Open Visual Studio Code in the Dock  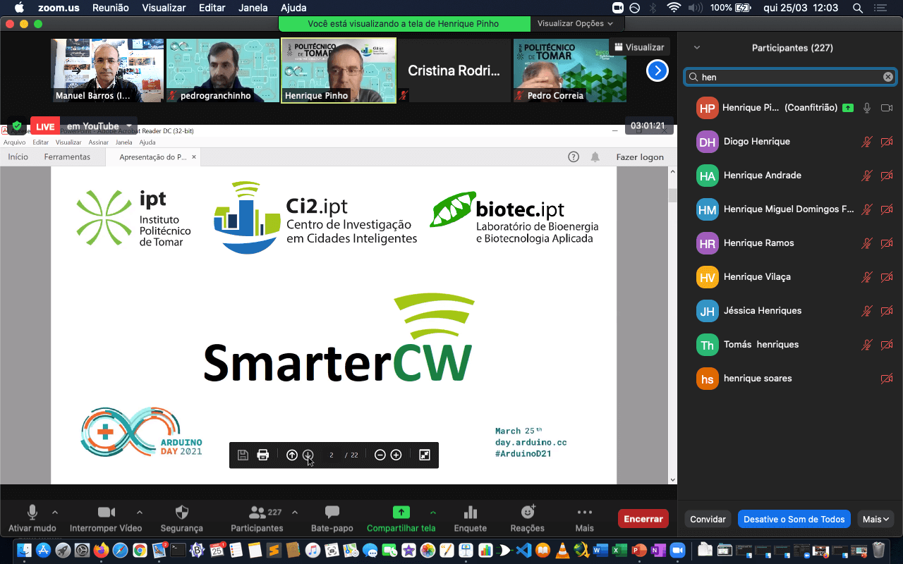coord(523,550)
